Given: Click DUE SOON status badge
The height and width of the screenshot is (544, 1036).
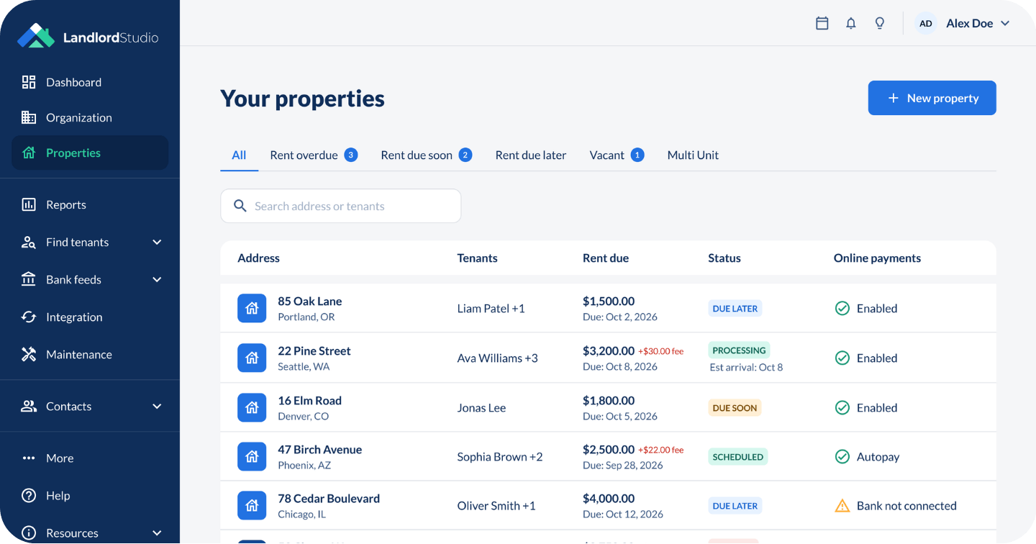Looking at the screenshot, I should point(735,408).
